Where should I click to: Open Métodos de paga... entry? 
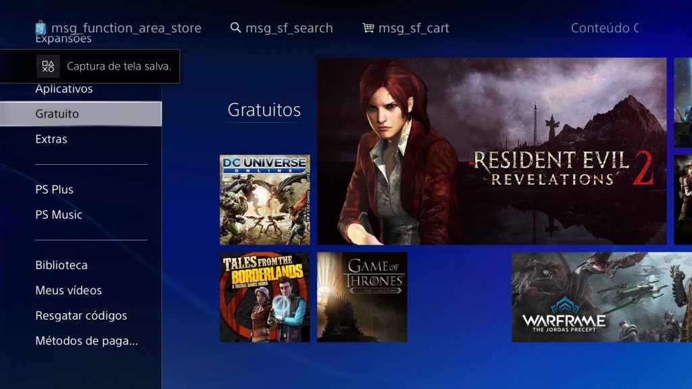pyautogui.click(x=86, y=341)
